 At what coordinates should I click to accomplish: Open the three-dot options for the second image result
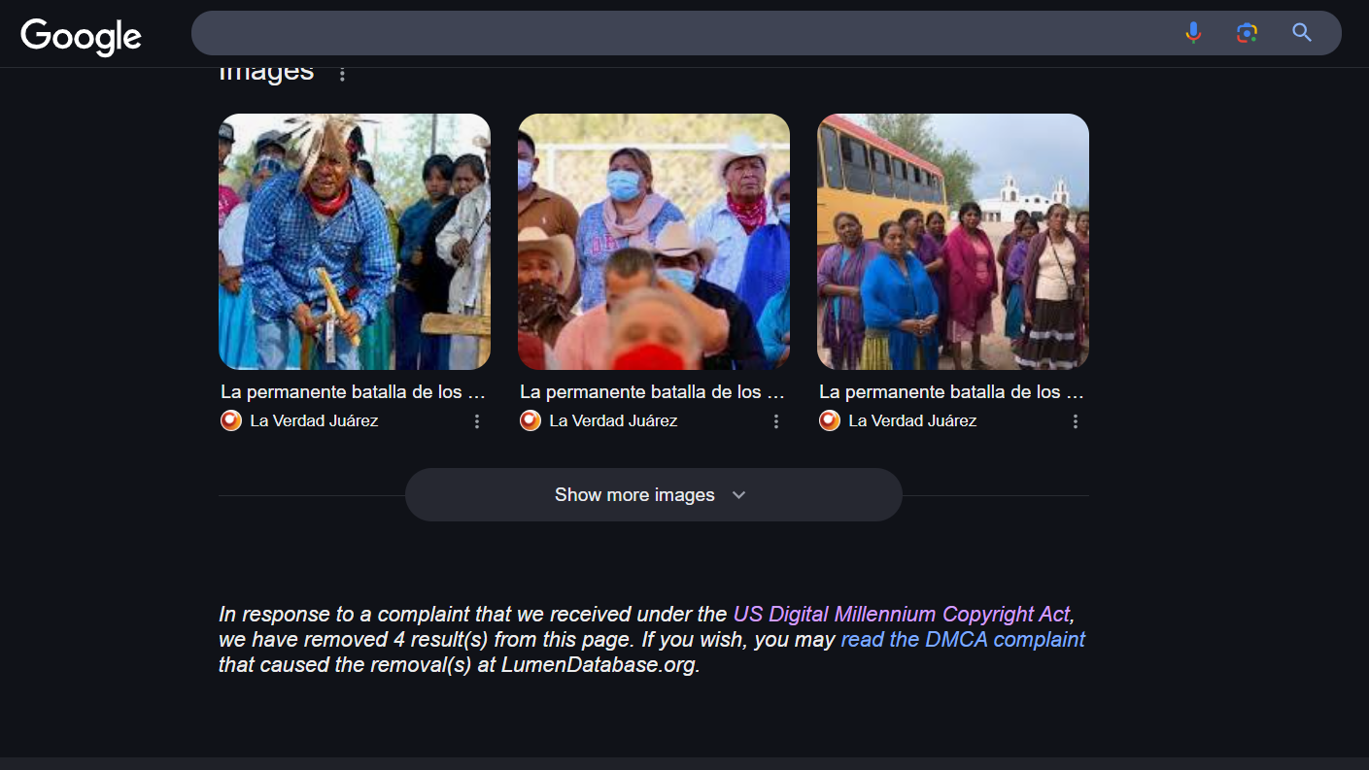(776, 421)
